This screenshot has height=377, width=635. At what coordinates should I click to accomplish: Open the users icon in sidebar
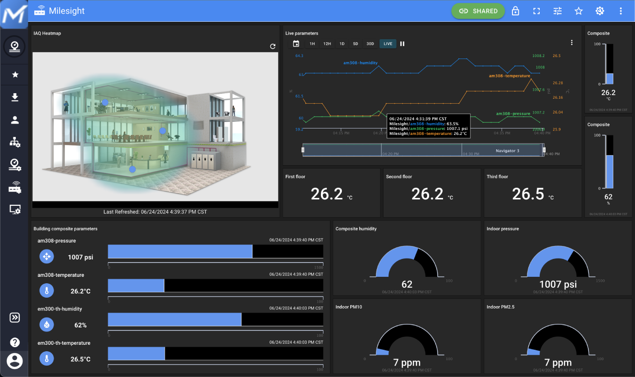tap(15, 120)
